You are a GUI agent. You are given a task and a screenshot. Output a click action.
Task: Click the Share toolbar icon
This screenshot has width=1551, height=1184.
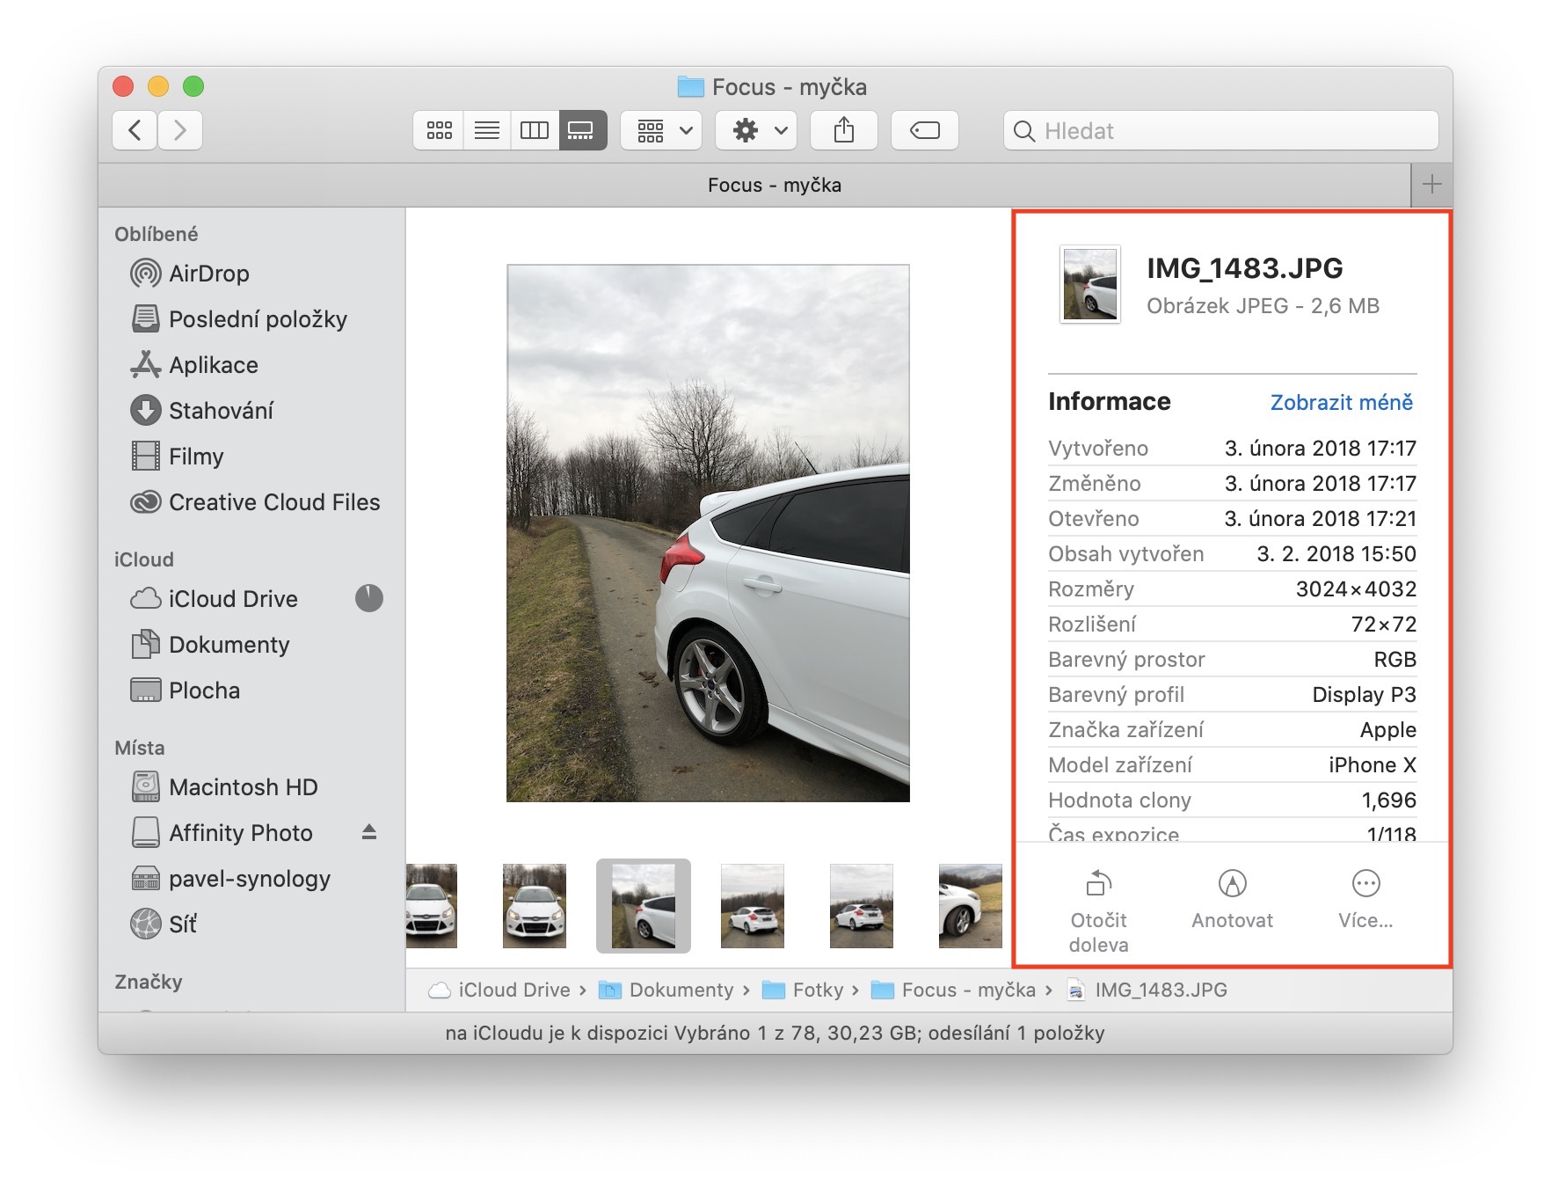pyautogui.click(x=843, y=131)
